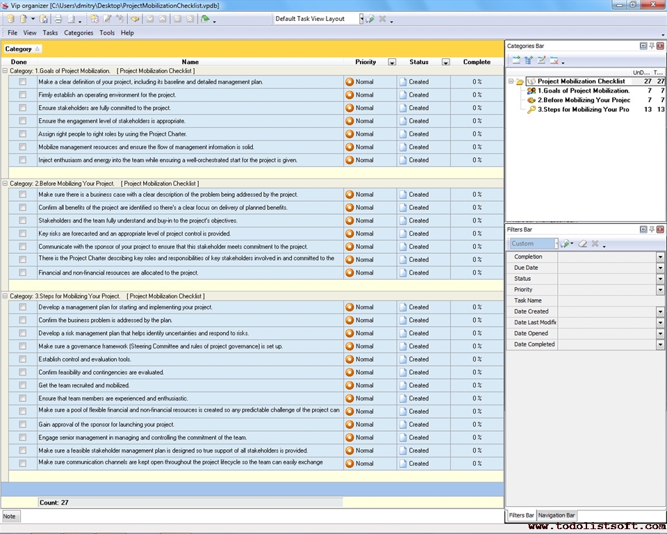Collapse the '1.Goals of Project Mobilization' category group
This screenshot has height=534, width=667.
6,71
